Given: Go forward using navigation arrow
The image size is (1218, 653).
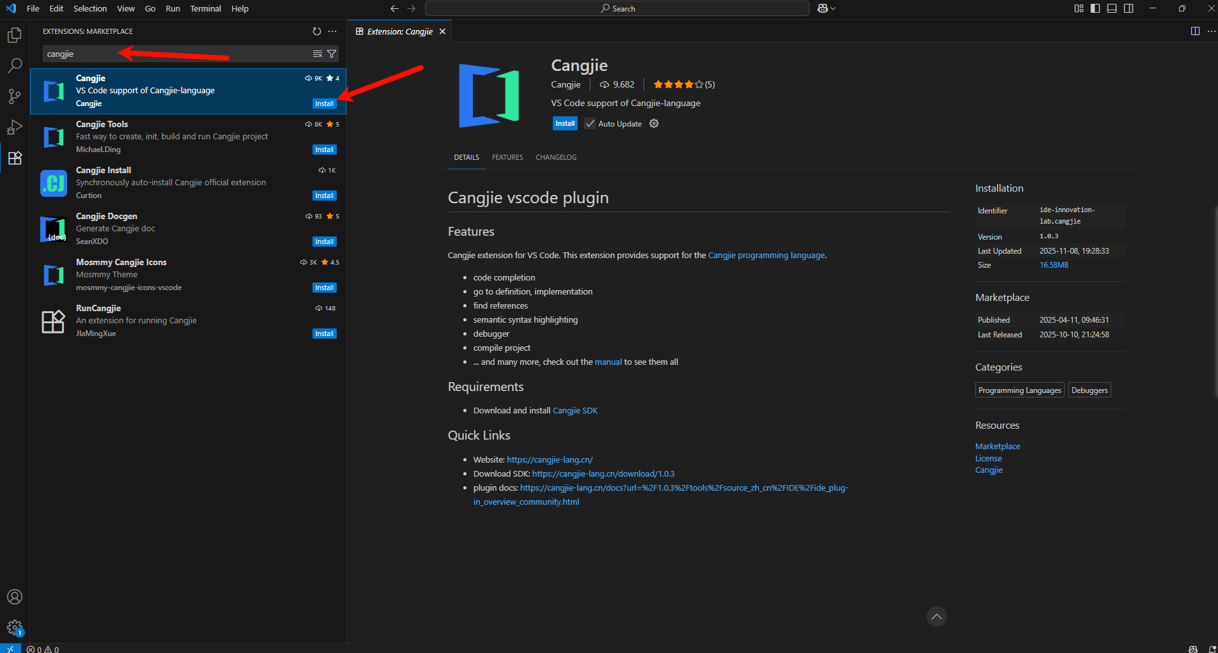Looking at the screenshot, I should pos(412,8).
